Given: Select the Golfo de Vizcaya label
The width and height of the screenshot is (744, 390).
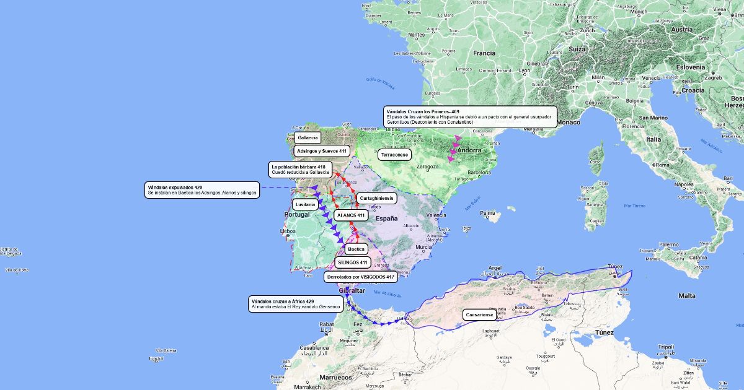Looking at the screenshot, I should (380, 84).
